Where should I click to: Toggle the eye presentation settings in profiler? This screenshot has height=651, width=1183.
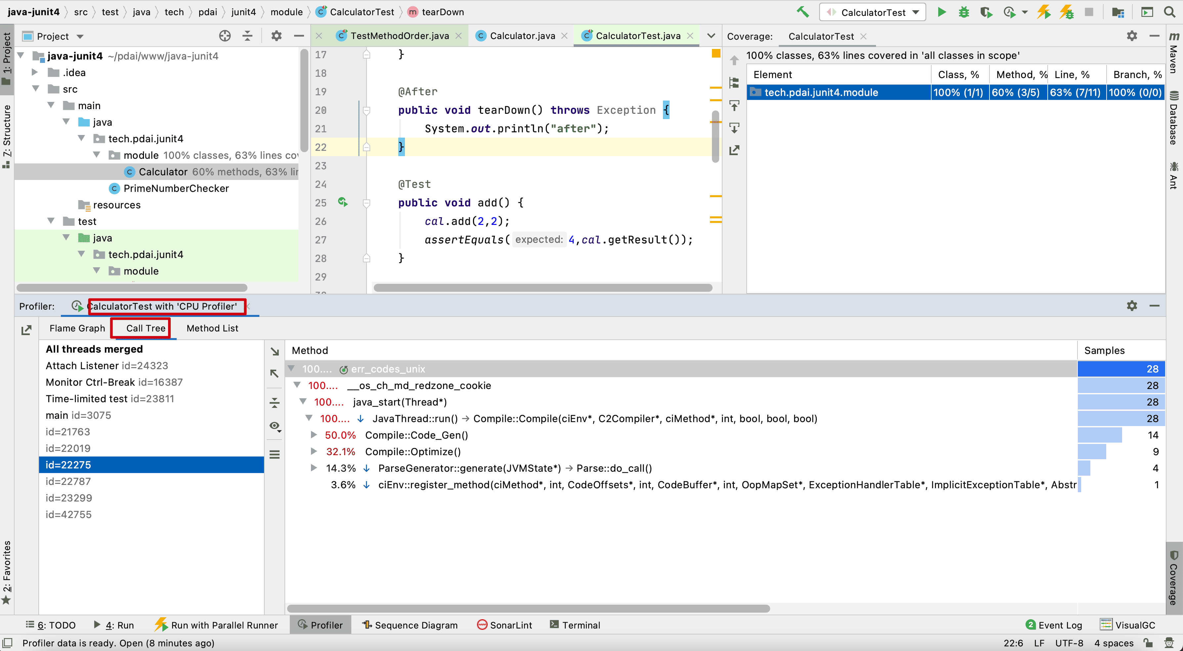[x=275, y=426]
